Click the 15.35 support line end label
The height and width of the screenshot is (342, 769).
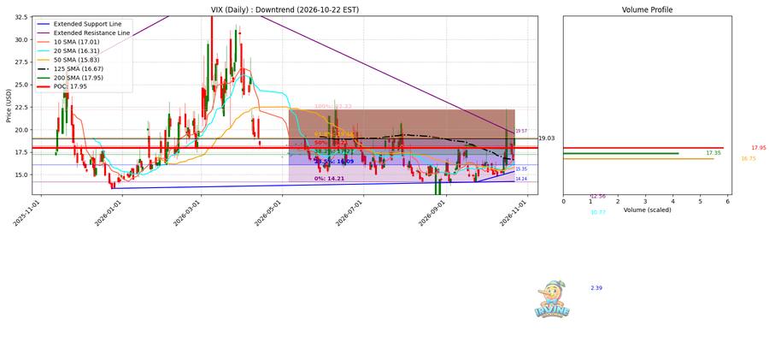520,168
